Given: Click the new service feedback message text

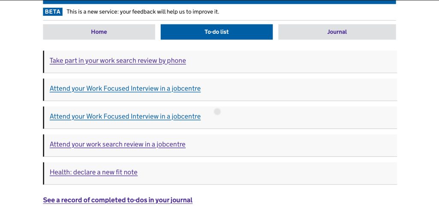Looking at the screenshot, I should (143, 12).
